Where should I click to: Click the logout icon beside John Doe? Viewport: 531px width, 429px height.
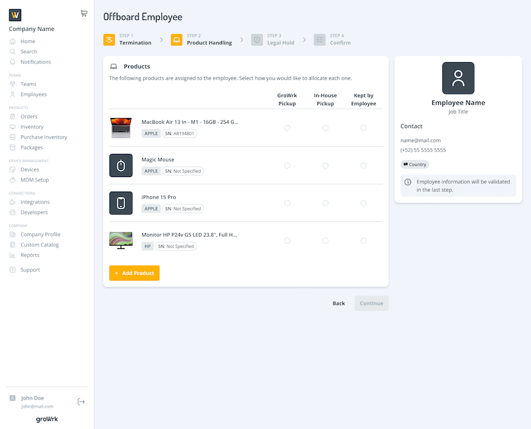coord(81,401)
